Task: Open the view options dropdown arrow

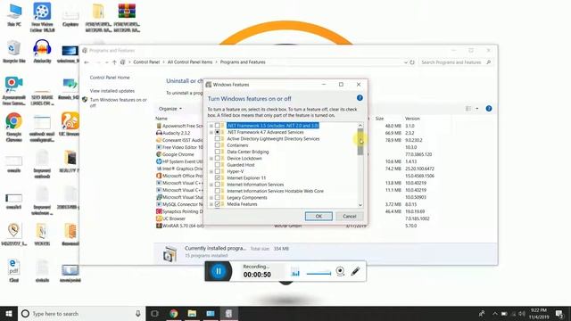Action: 477,109
